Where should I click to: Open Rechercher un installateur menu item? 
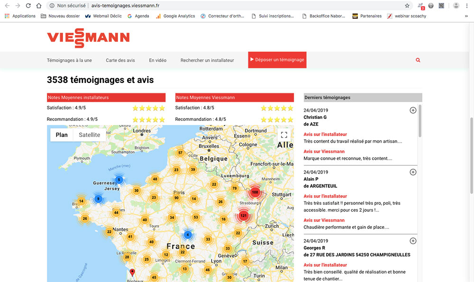(x=207, y=60)
